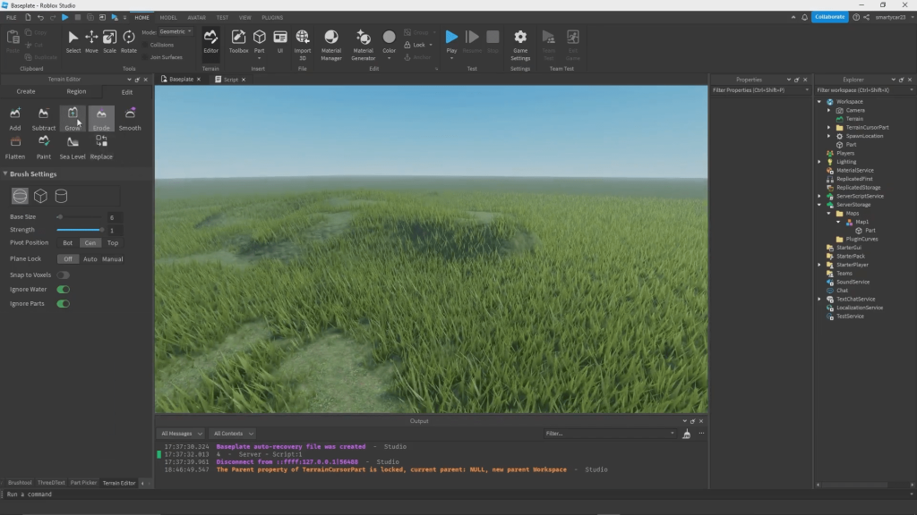Expand the StarterPlayer tree node

click(819, 265)
